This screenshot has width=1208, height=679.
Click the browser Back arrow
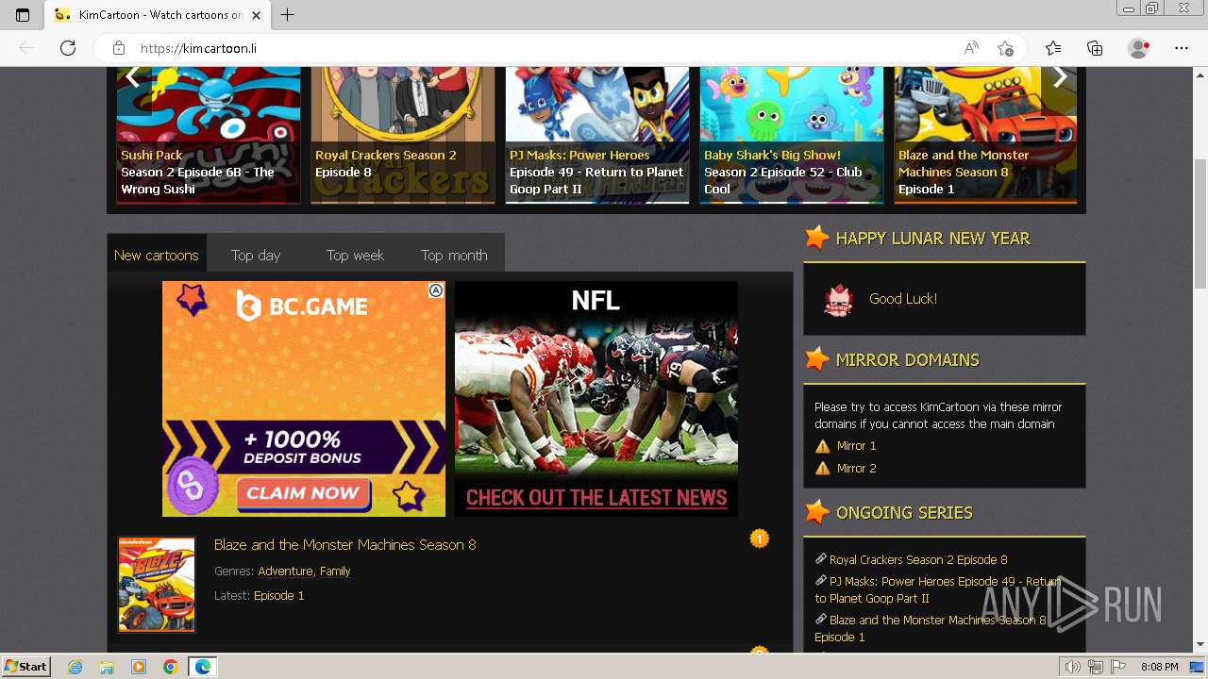(26, 48)
